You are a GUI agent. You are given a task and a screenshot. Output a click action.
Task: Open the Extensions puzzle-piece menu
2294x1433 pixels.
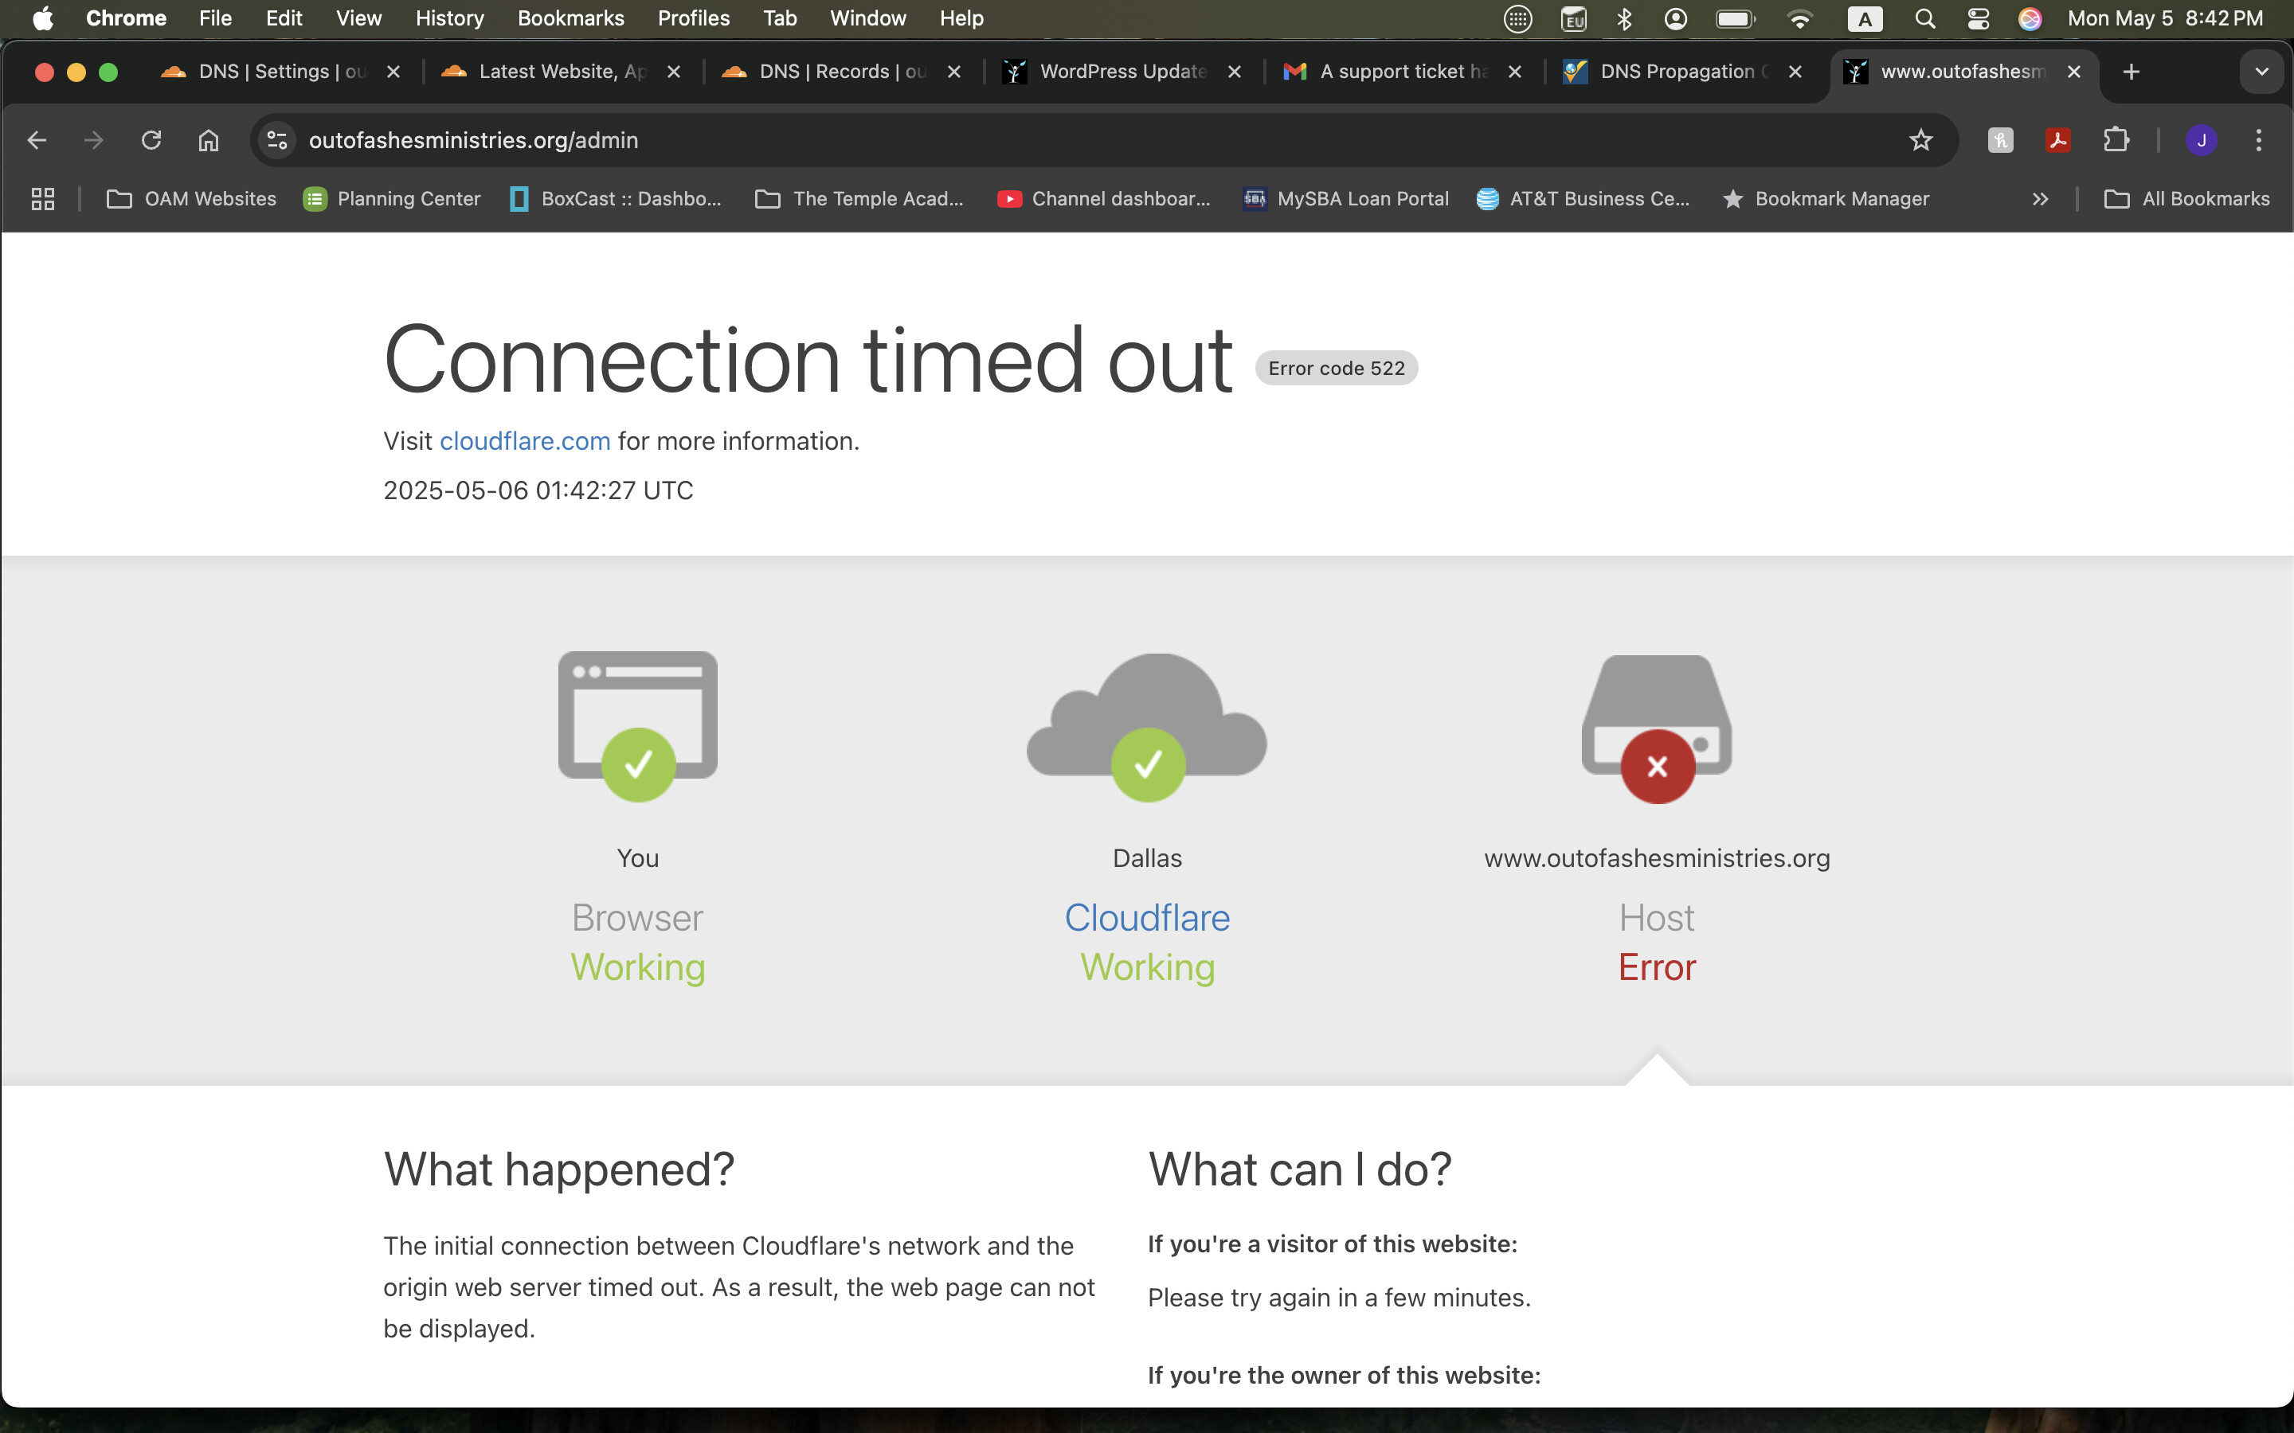click(x=2116, y=140)
